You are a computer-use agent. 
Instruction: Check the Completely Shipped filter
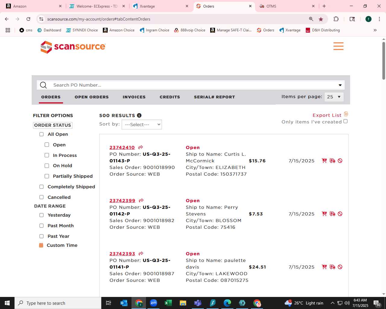[42, 187]
